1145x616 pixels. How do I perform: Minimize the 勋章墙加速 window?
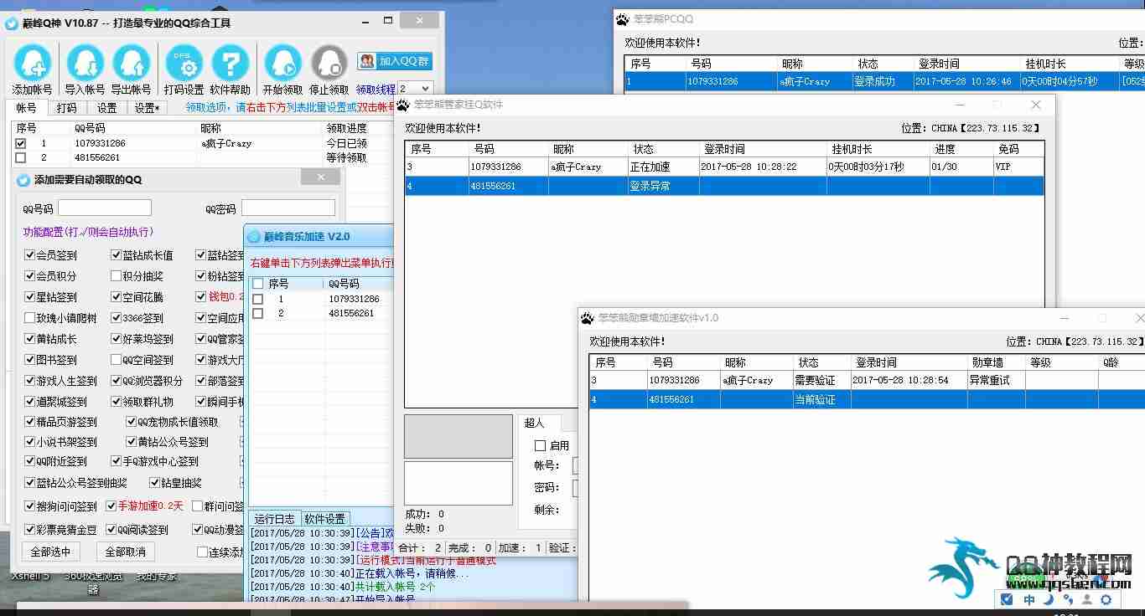coord(1065,318)
